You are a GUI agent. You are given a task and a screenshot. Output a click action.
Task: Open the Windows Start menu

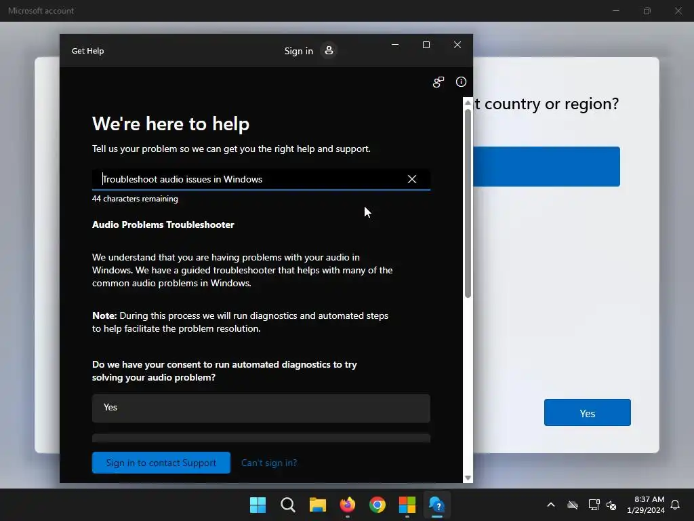click(x=258, y=505)
